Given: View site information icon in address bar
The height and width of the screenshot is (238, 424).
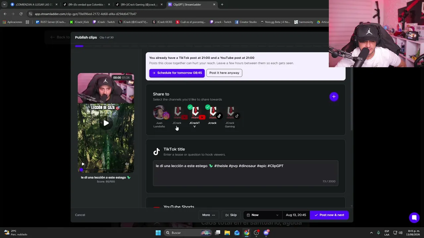Looking at the screenshot, I should 30,14.
